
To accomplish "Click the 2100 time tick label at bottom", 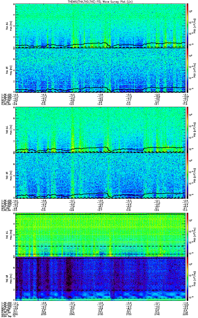I will (x=100, y=314).
